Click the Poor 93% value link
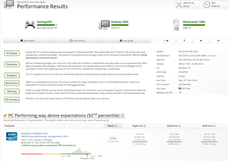Image resolution: width=229 pixels, height=162 pixels. coord(68,156)
